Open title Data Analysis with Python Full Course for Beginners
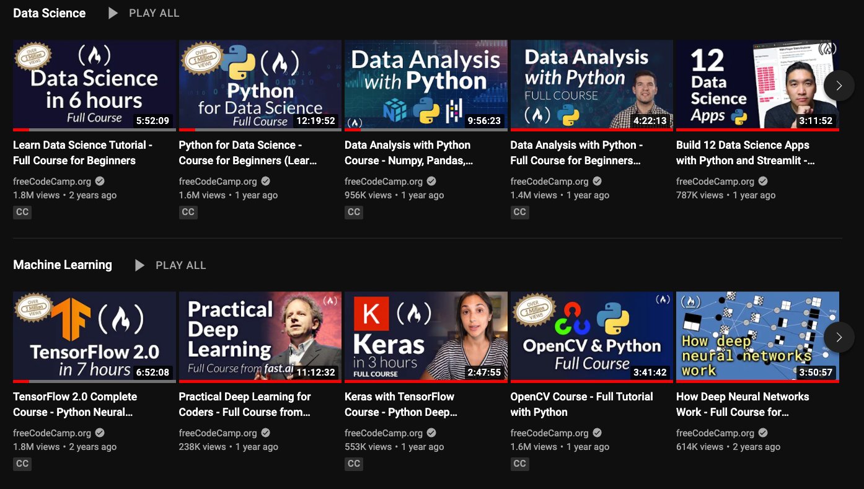864x489 pixels. click(x=576, y=152)
